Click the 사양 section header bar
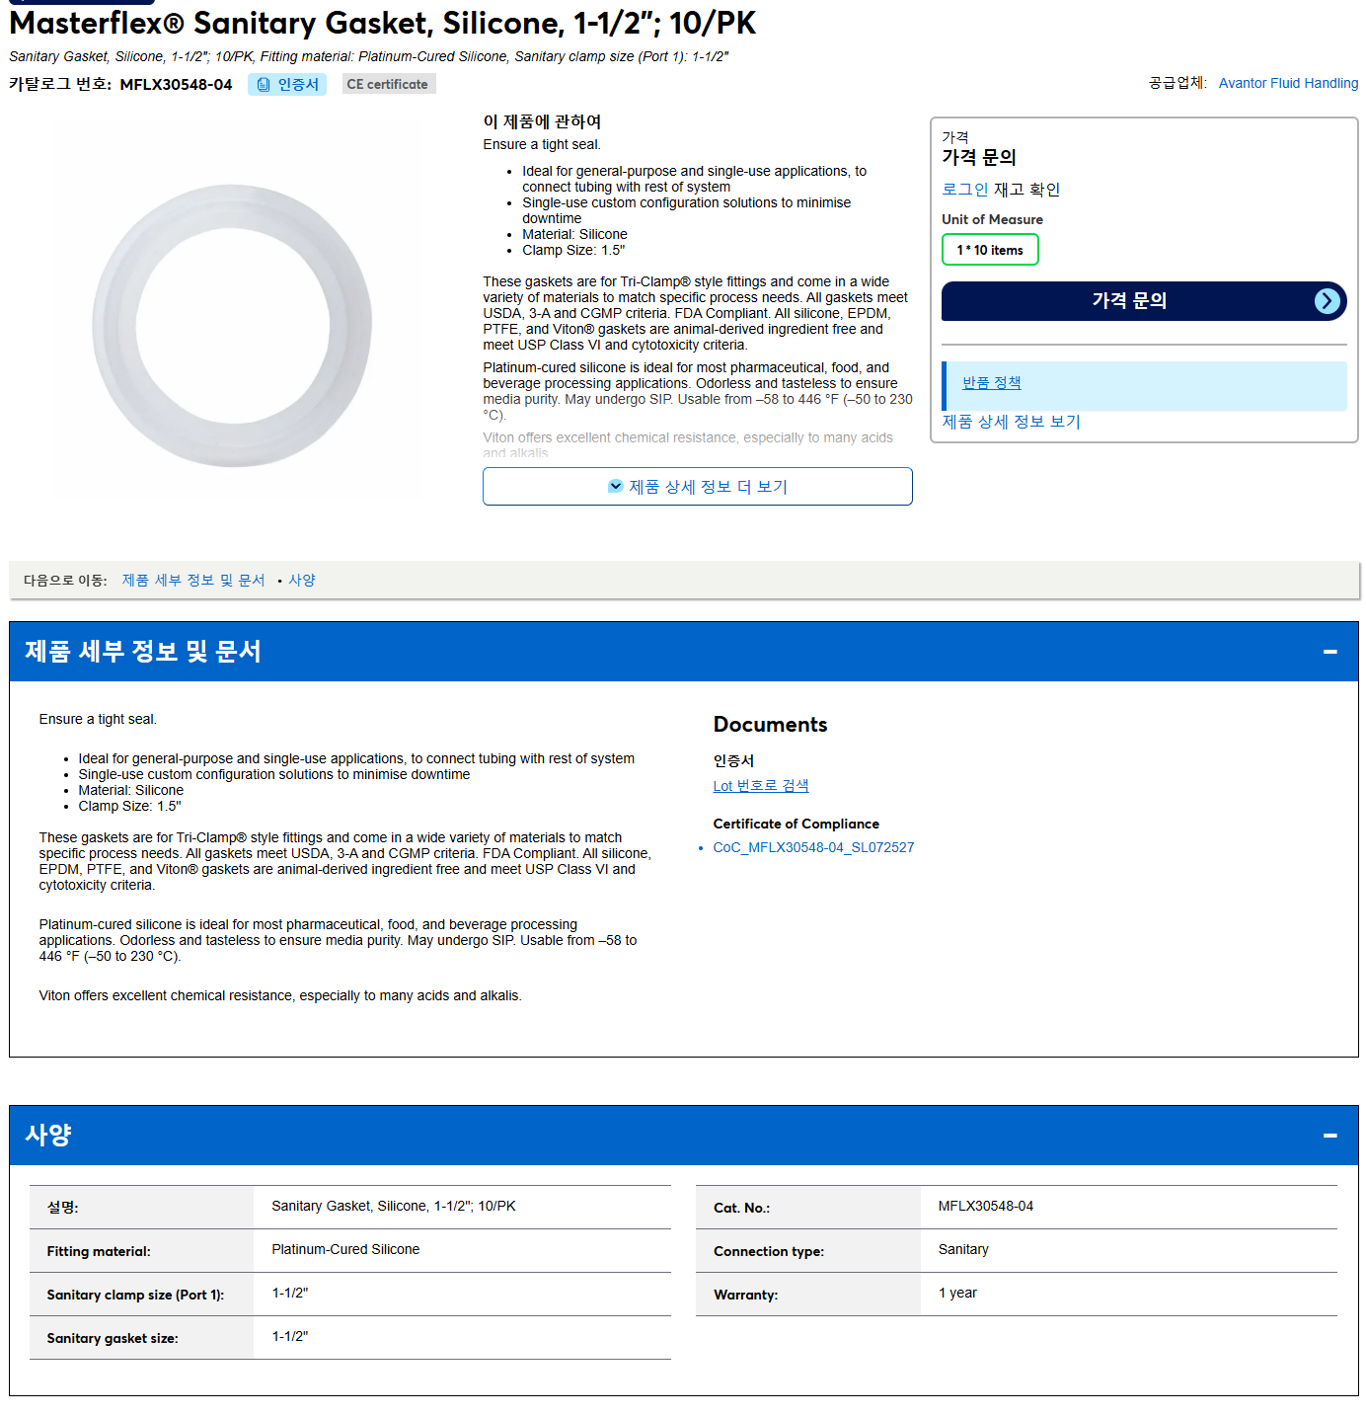The image size is (1366, 1416). (x=684, y=1136)
